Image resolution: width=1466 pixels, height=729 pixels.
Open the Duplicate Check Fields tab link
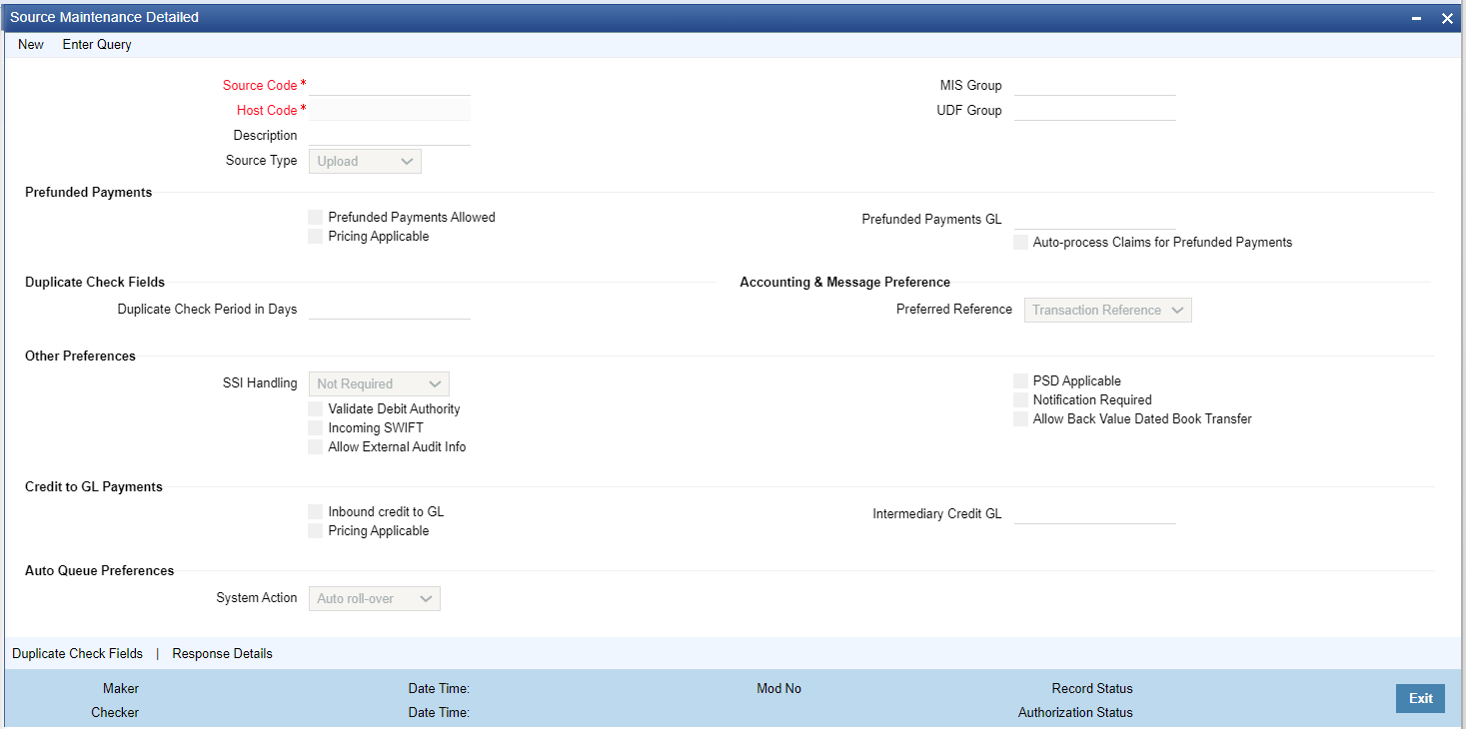[77, 654]
